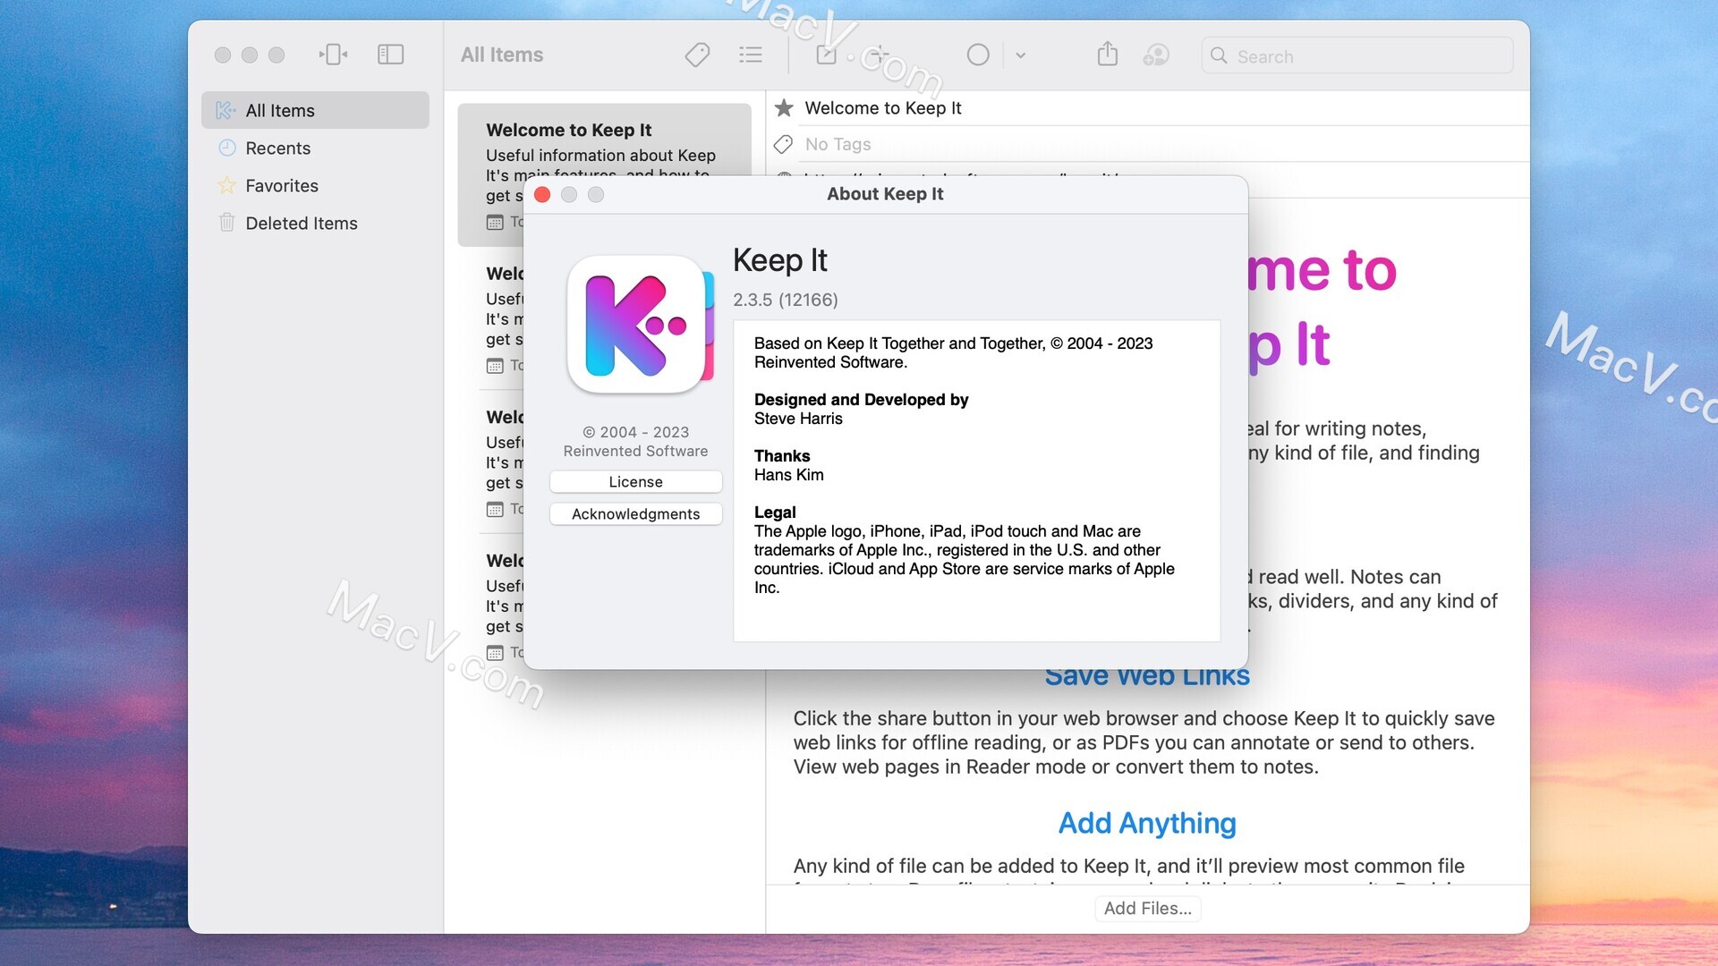Viewport: 1718px width, 966px height.
Task: Select the Tags icon in toolbar
Action: click(696, 55)
